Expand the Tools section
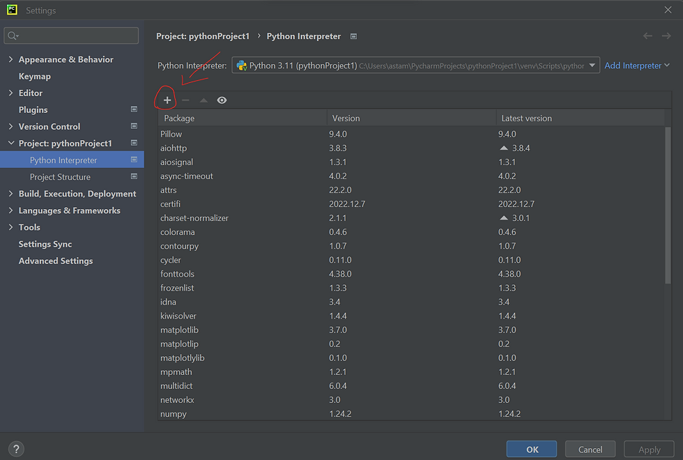Screen dimensions: 683x460 [11, 227]
